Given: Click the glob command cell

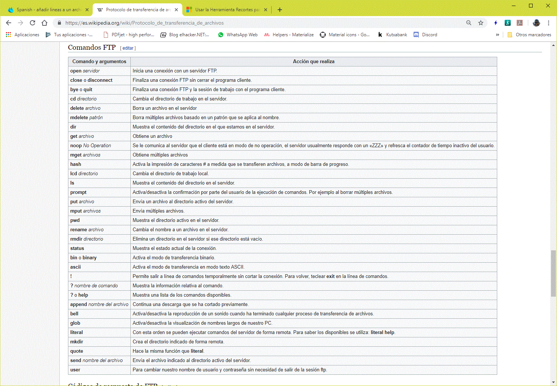Looking at the screenshot, I should tap(99, 323).
